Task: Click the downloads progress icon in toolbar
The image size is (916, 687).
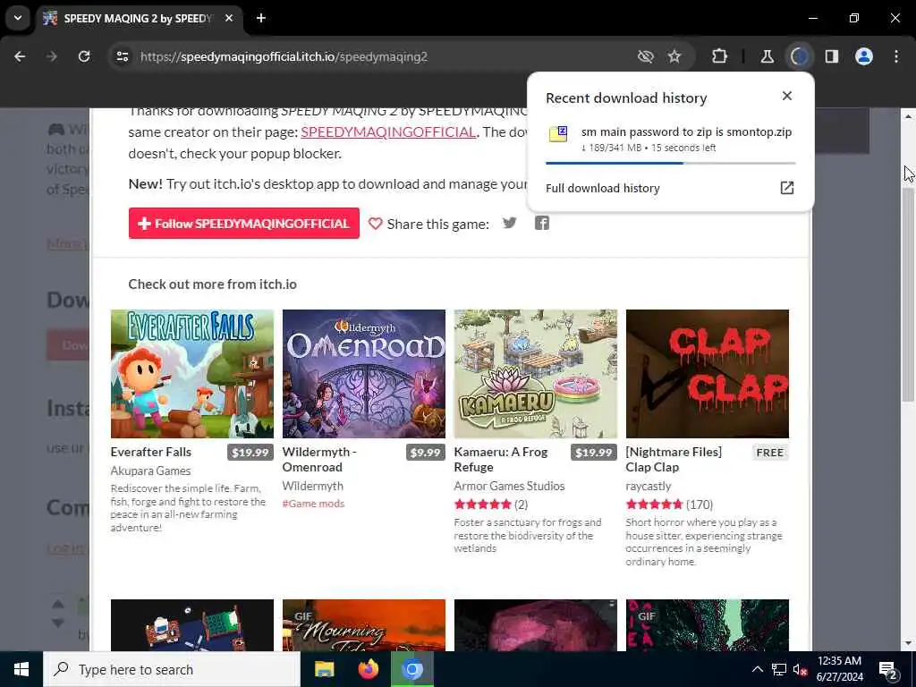Action: click(799, 56)
